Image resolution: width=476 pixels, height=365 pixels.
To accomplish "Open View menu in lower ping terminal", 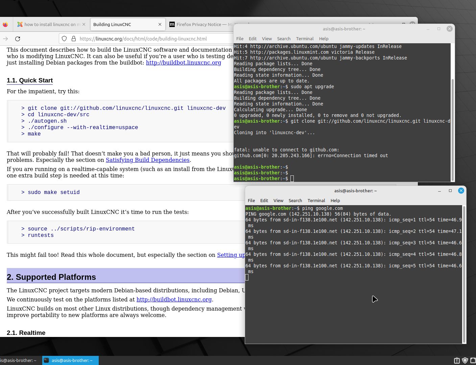I will point(278,201).
